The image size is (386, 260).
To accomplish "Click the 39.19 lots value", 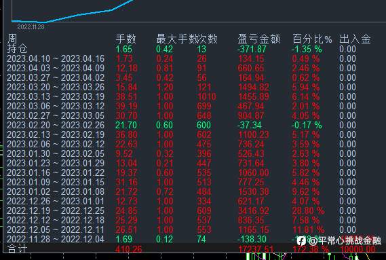I will (126, 106).
